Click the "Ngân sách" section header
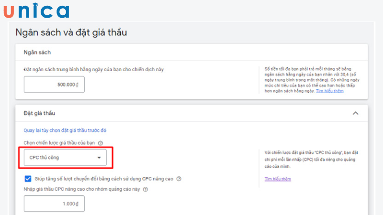Image resolution: width=383 pixels, height=215 pixels. tap(37, 52)
